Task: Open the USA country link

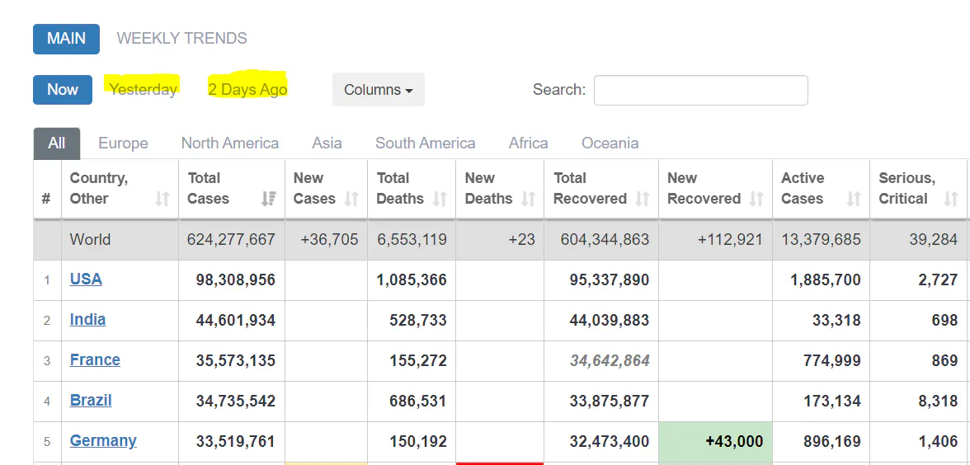Action: (86, 279)
